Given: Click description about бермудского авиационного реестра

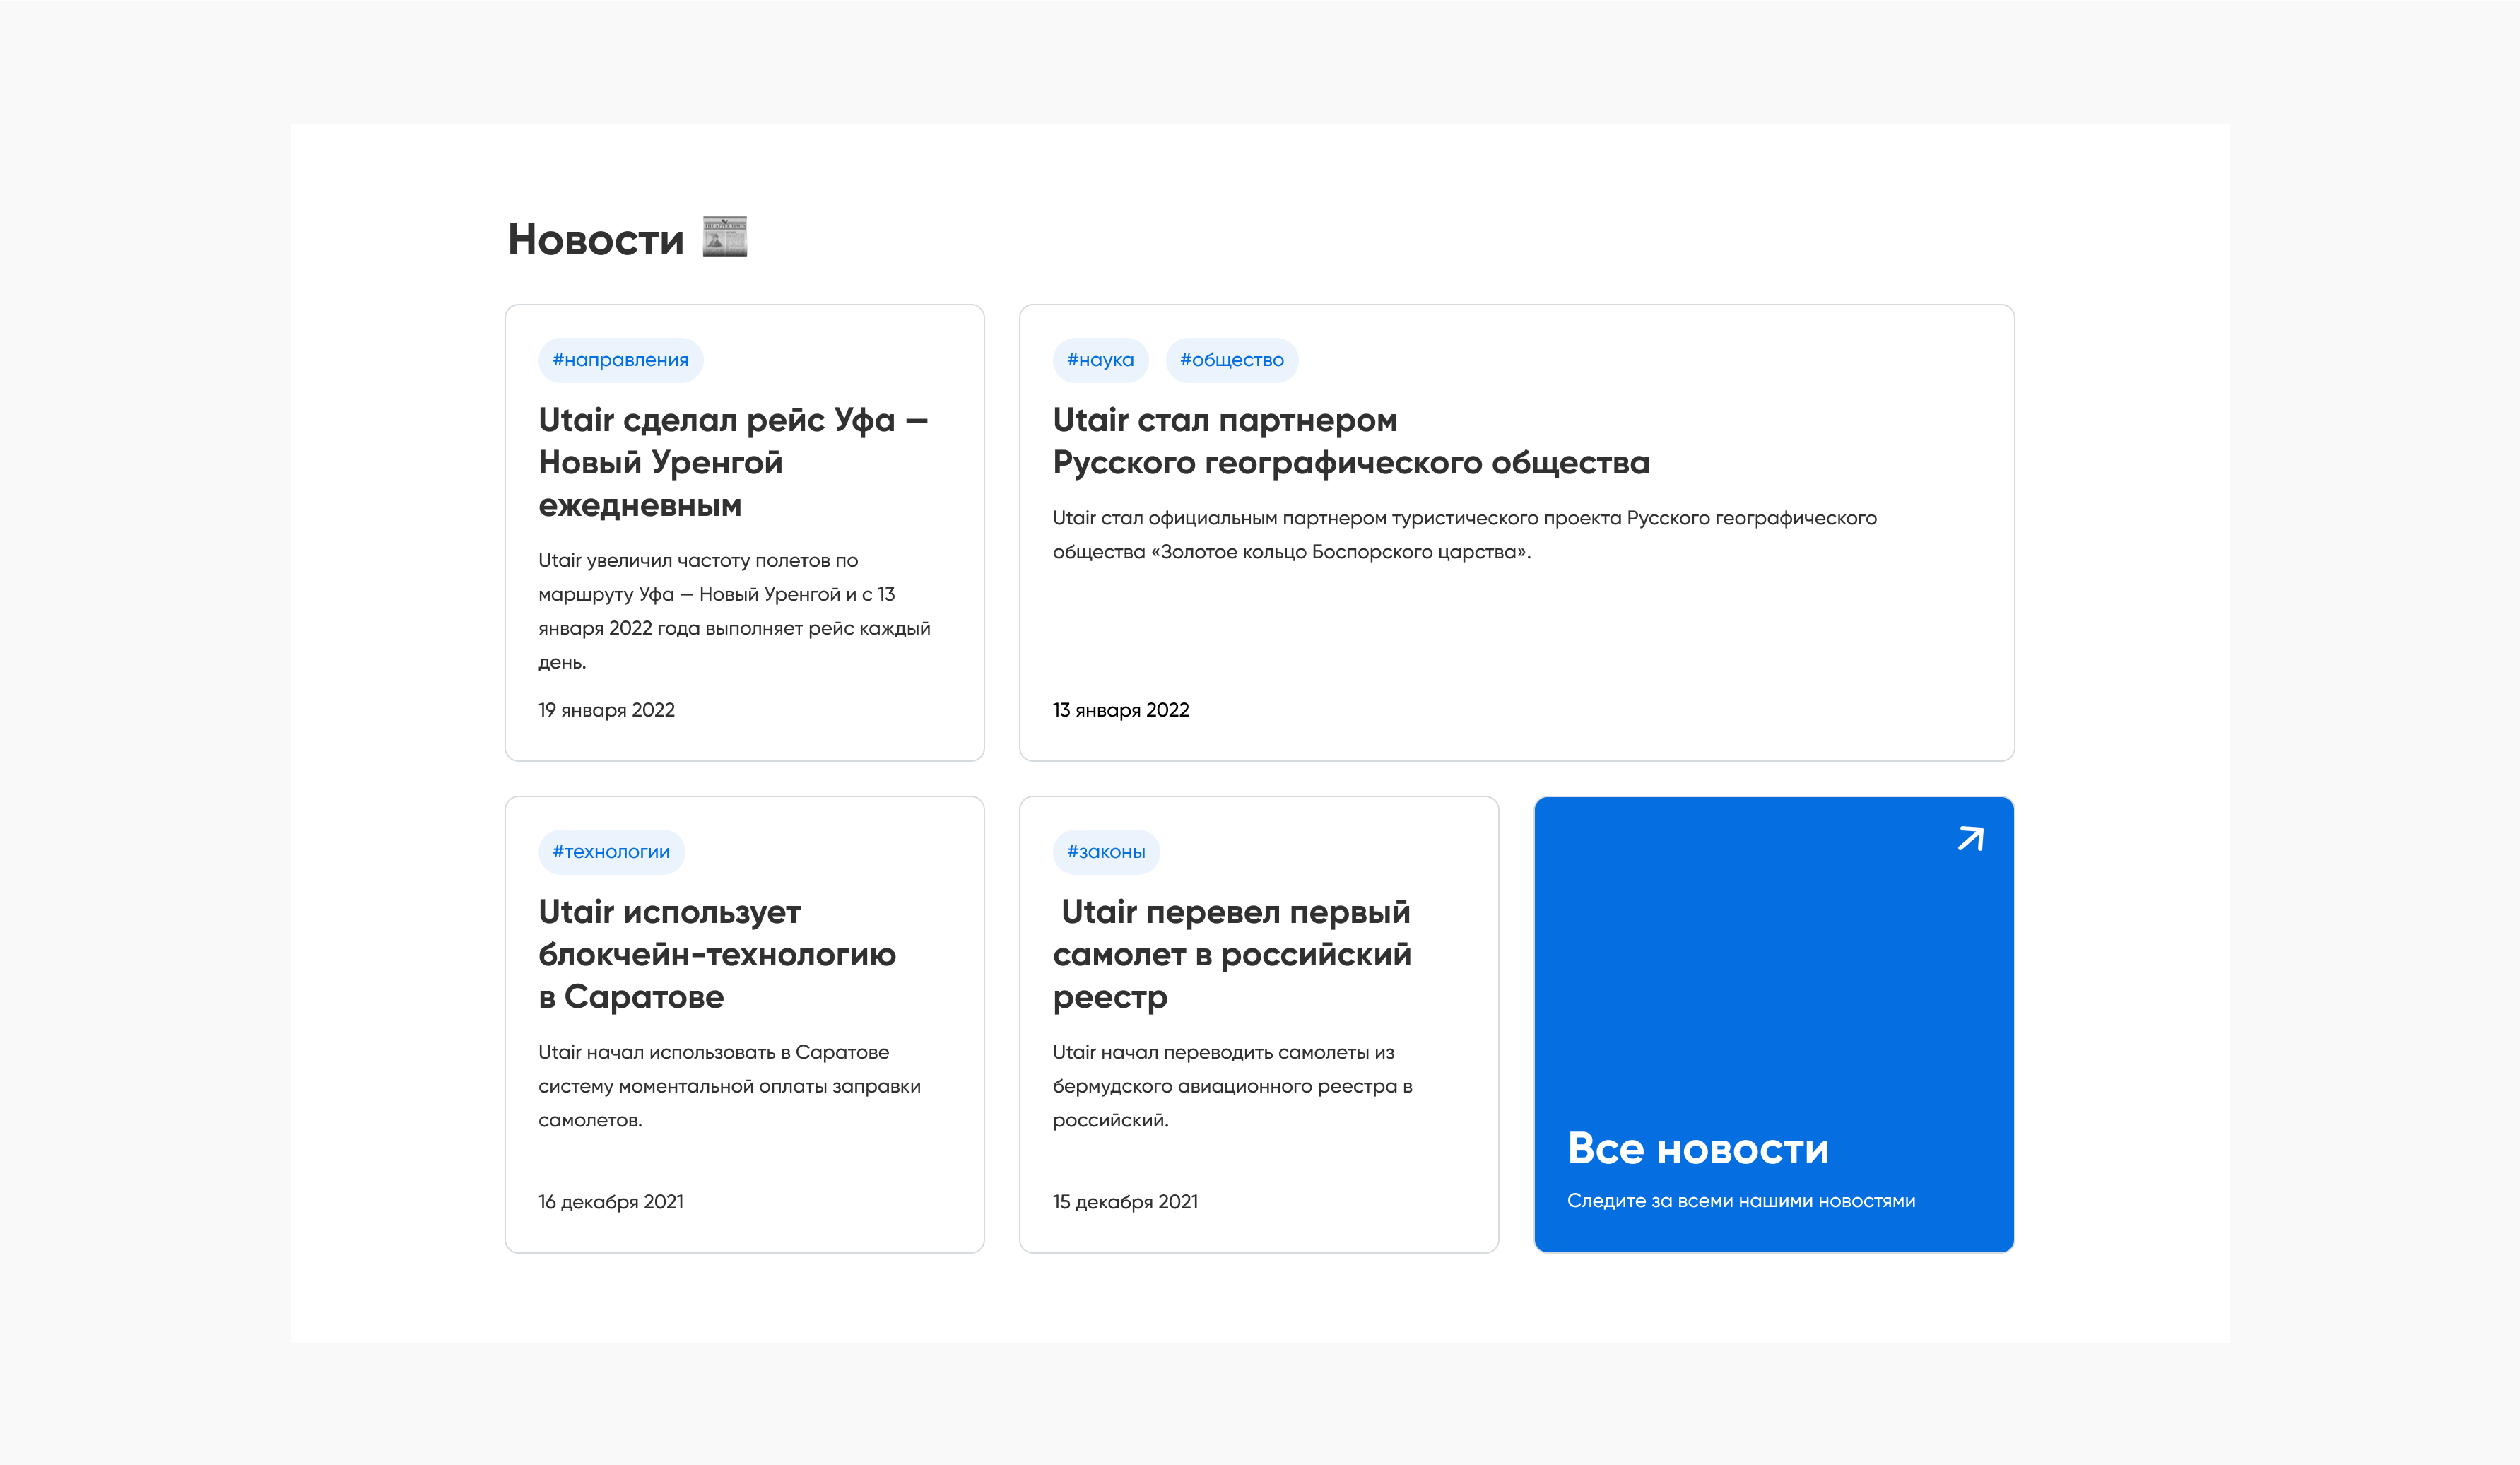Looking at the screenshot, I should [x=1231, y=1086].
